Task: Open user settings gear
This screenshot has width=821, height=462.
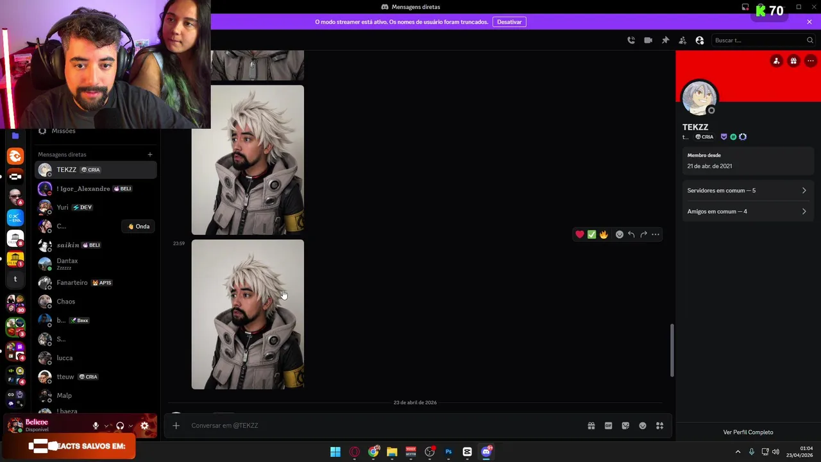Action: [144, 425]
